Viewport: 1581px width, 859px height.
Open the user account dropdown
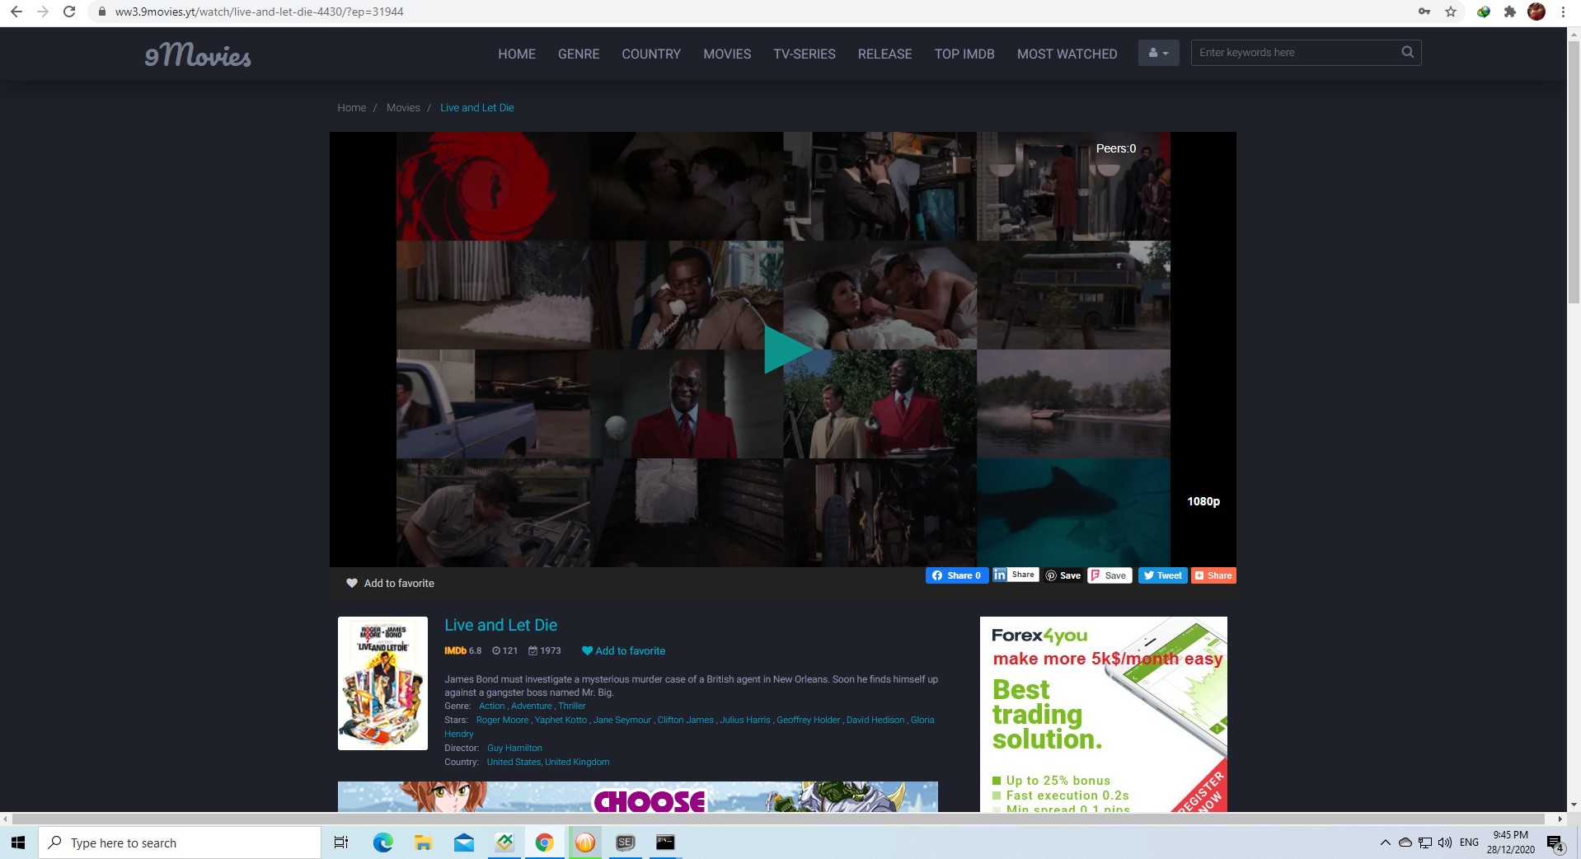click(1158, 53)
